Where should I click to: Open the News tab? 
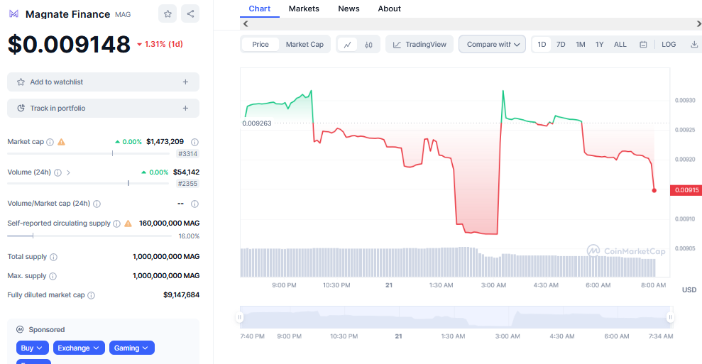[349, 9]
